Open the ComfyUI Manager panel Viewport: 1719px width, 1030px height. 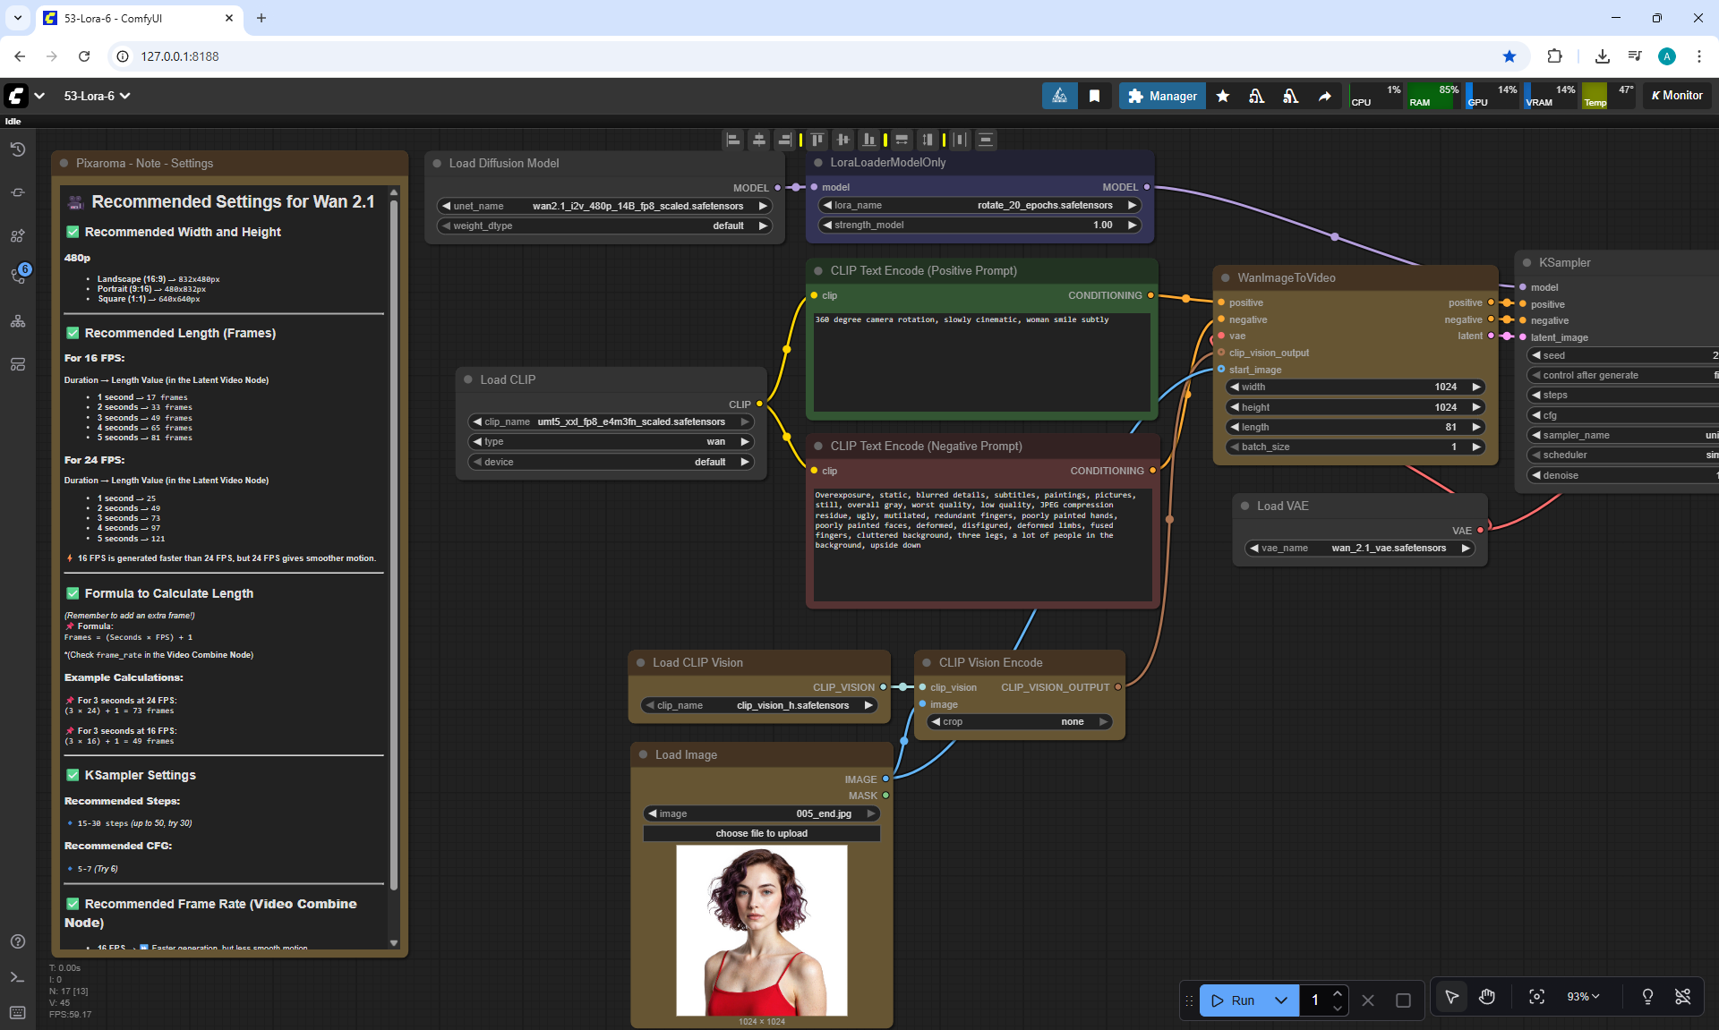tap(1161, 96)
